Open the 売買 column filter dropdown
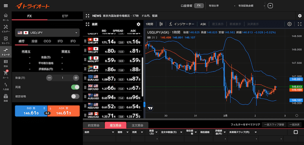Image resolution: width=304 pixels, height=145 pixels. pos(142,132)
